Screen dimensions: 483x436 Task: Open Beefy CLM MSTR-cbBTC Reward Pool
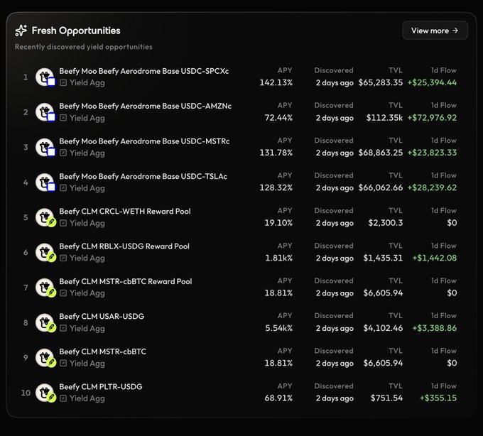[x=126, y=282]
